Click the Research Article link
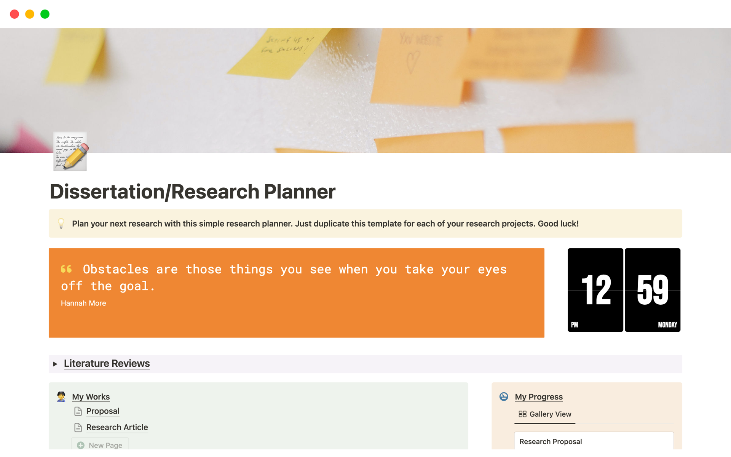Viewport: 731px width, 457px height. click(x=116, y=427)
